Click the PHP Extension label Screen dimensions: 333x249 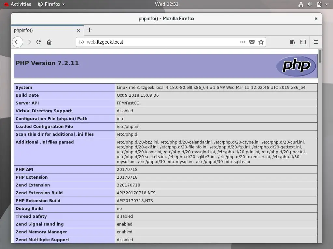[32, 177]
